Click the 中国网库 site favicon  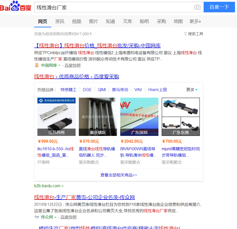coord(37,65)
